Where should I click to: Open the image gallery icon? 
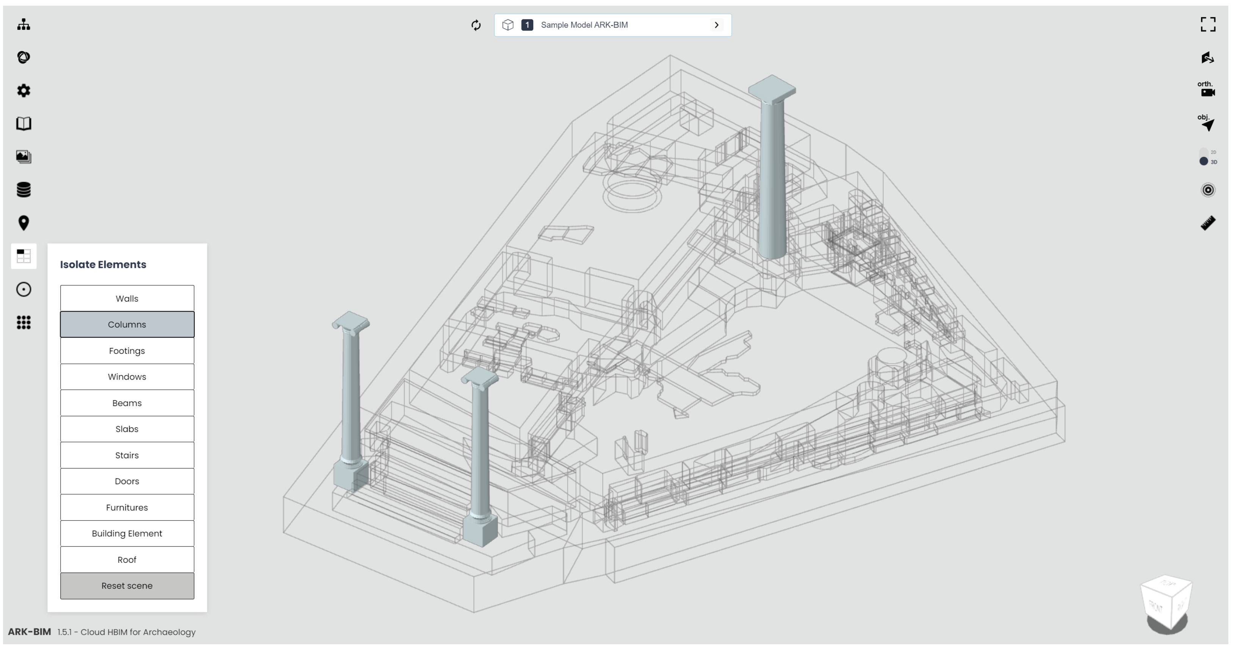[23, 156]
